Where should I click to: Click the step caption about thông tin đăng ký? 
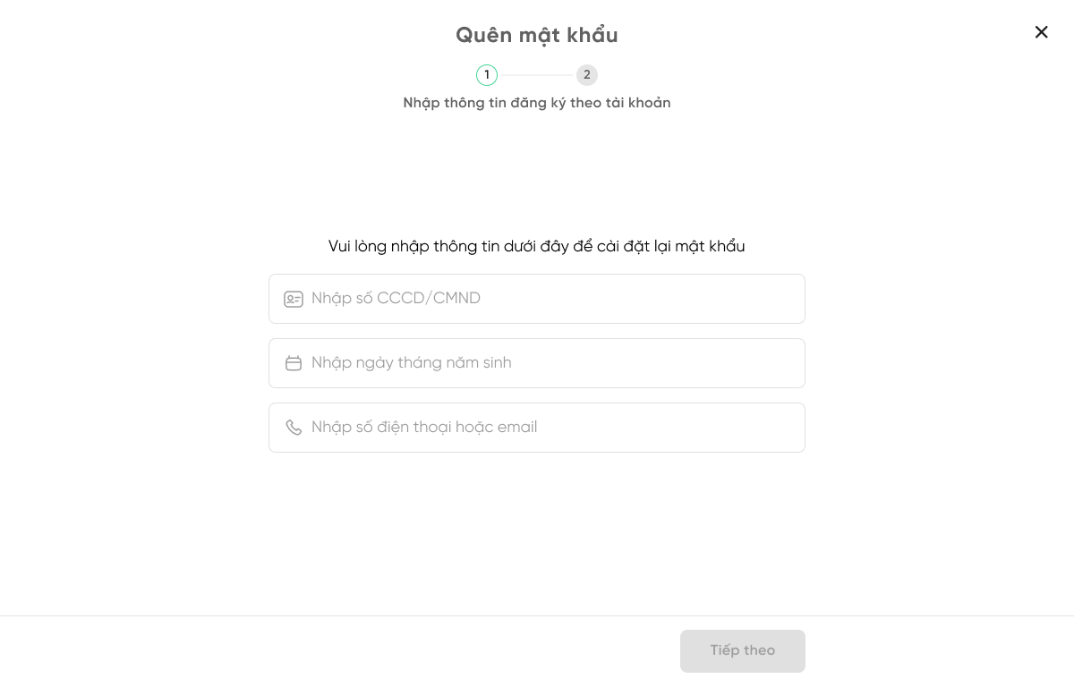pos(537,103)
